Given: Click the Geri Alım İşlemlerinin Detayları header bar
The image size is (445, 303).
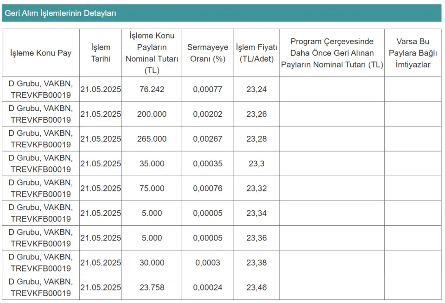Looking at the screenshot, I should pos(222,13).
